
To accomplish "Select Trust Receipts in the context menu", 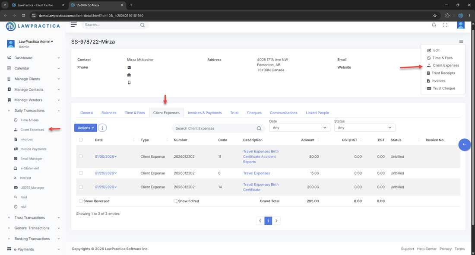I will tap(443, 73).
